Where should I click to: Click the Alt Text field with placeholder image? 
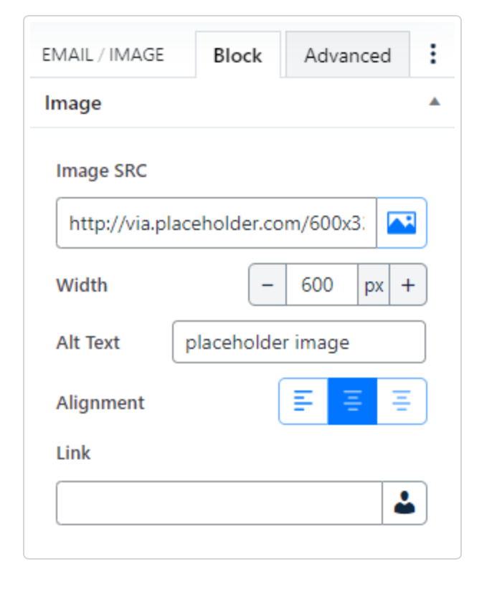(298, 342)
